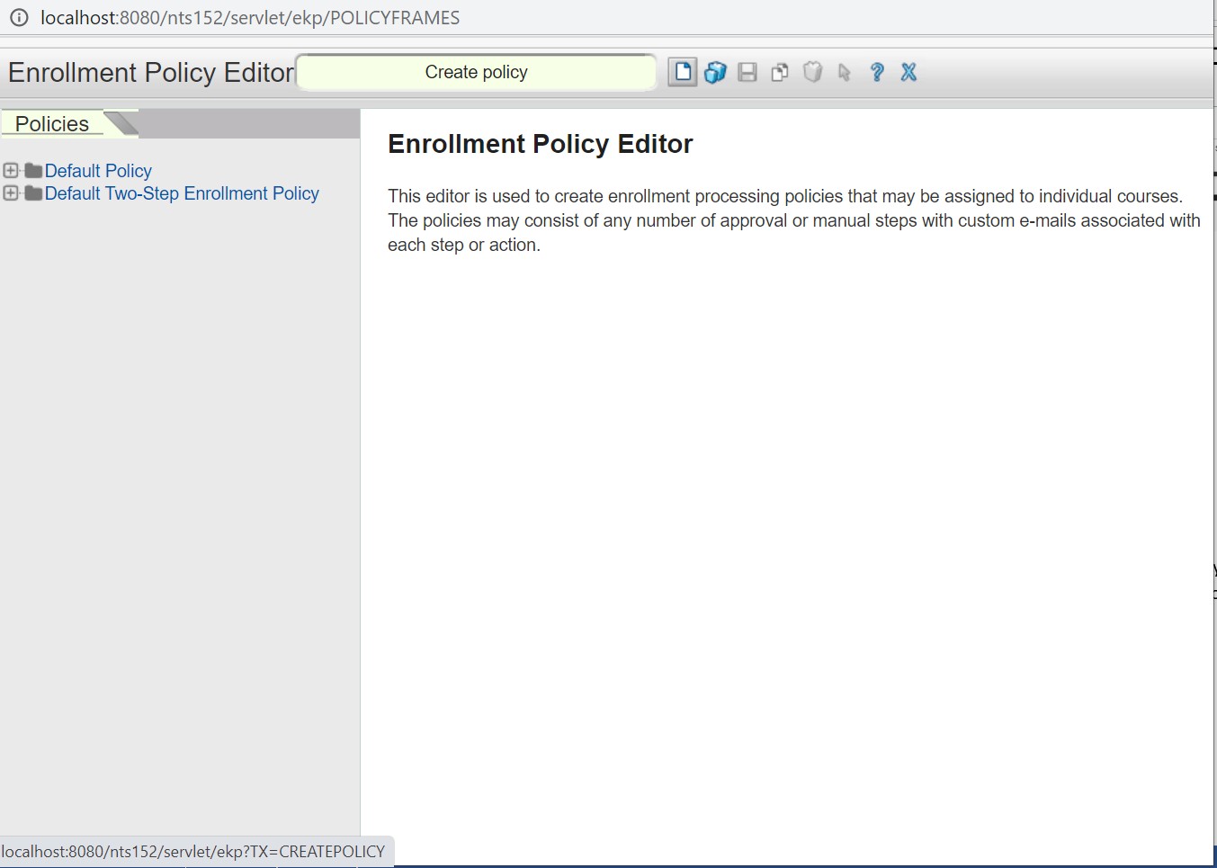Open the Default Policy link
Viewport: 1217px width, 868px height.
click(x=98, y=171)
